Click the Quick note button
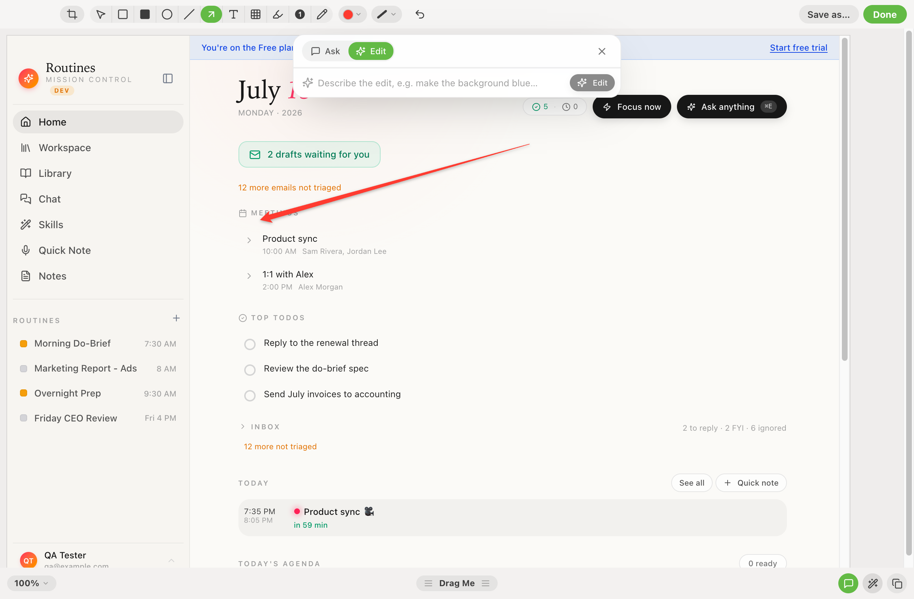Image resolution: width=914 pixels, height=599 pixels. point(751,483)
